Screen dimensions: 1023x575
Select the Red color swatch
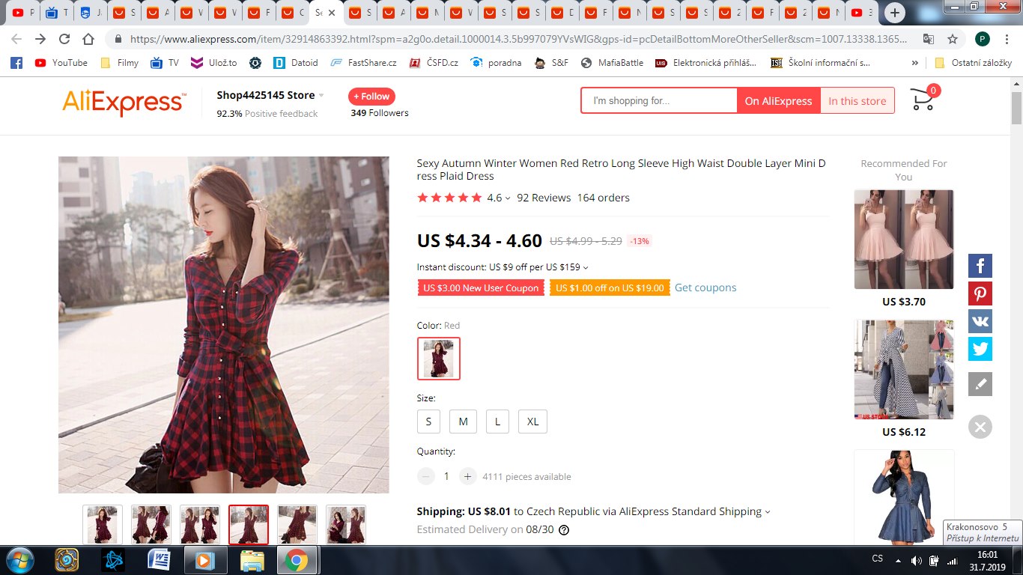(x=438, y=359)
